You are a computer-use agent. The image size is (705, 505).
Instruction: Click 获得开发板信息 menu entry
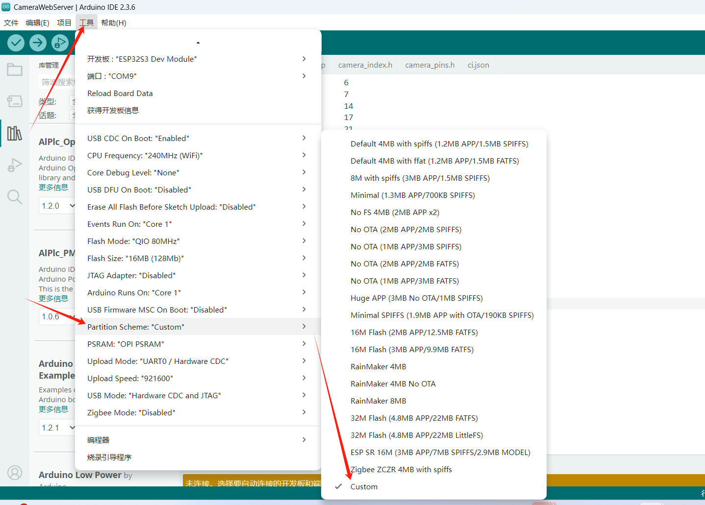tap(198, 110)
